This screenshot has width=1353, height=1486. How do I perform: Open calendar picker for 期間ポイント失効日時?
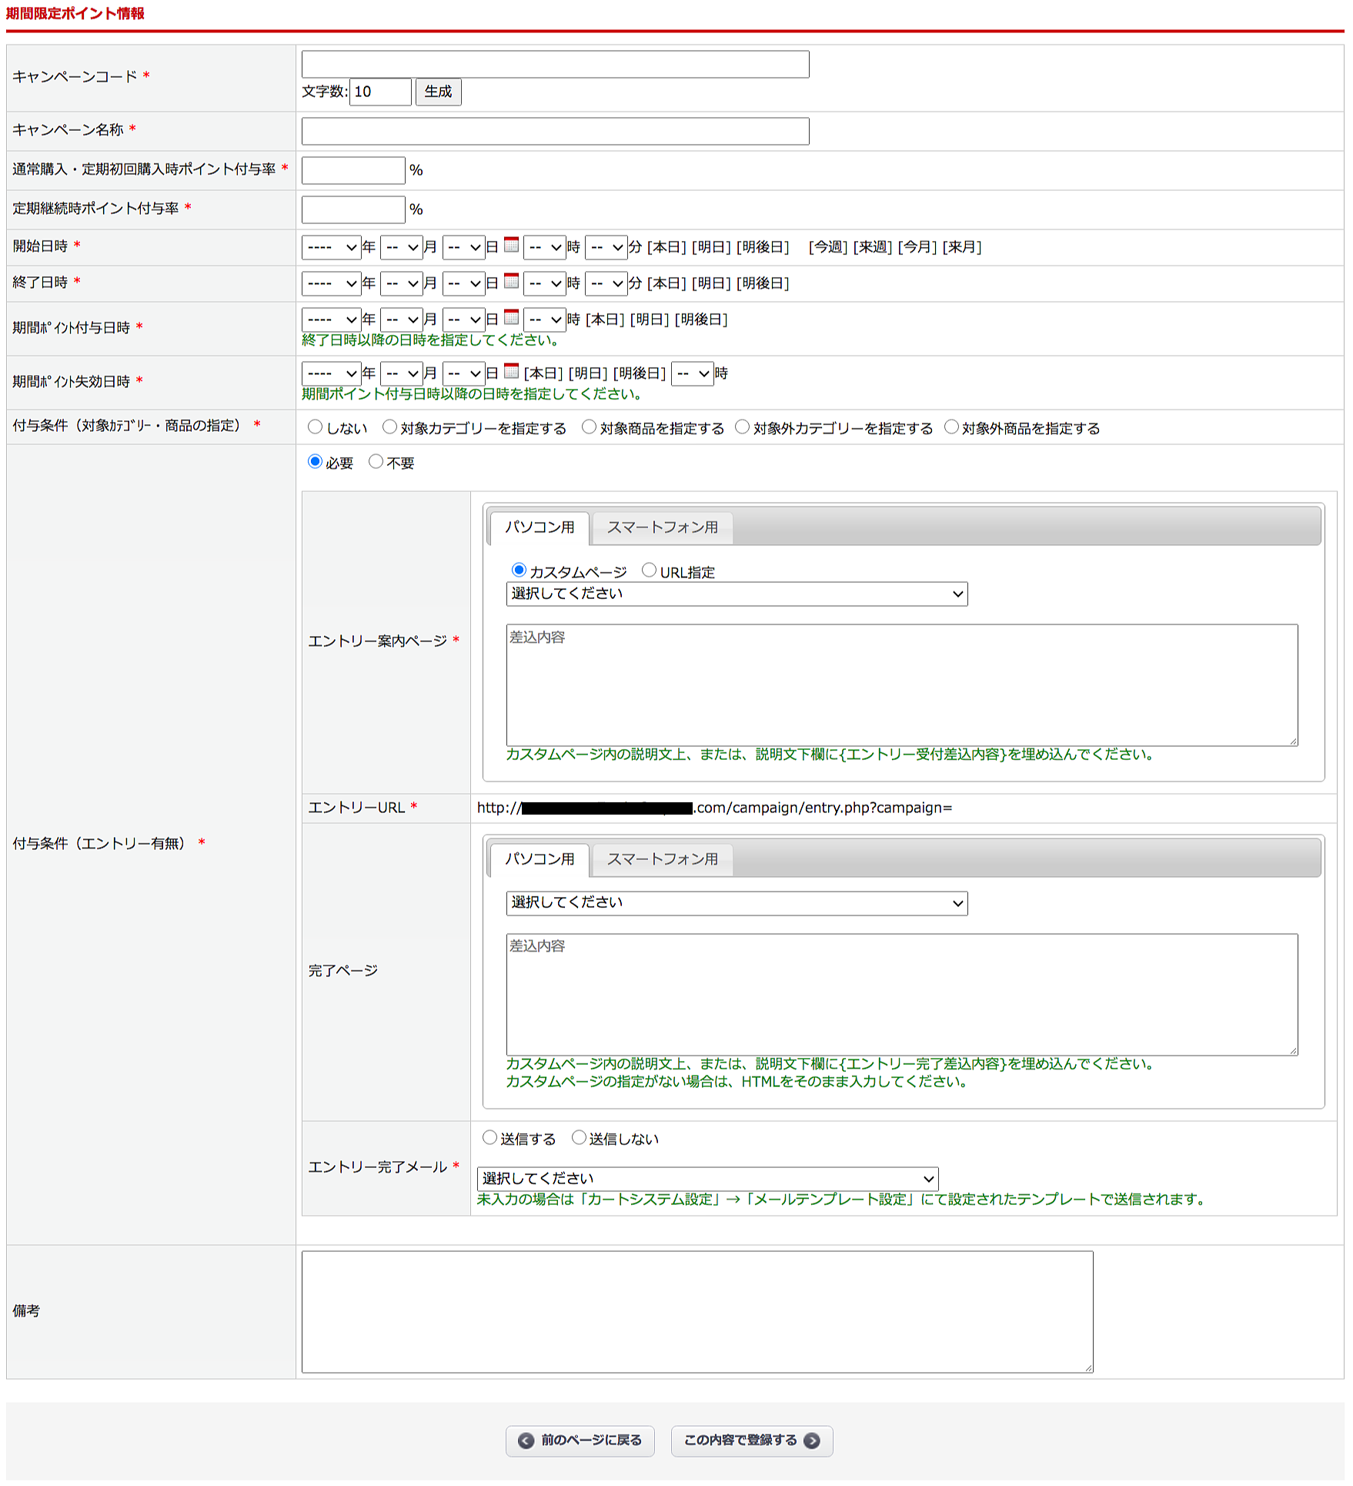click(511, 372)
